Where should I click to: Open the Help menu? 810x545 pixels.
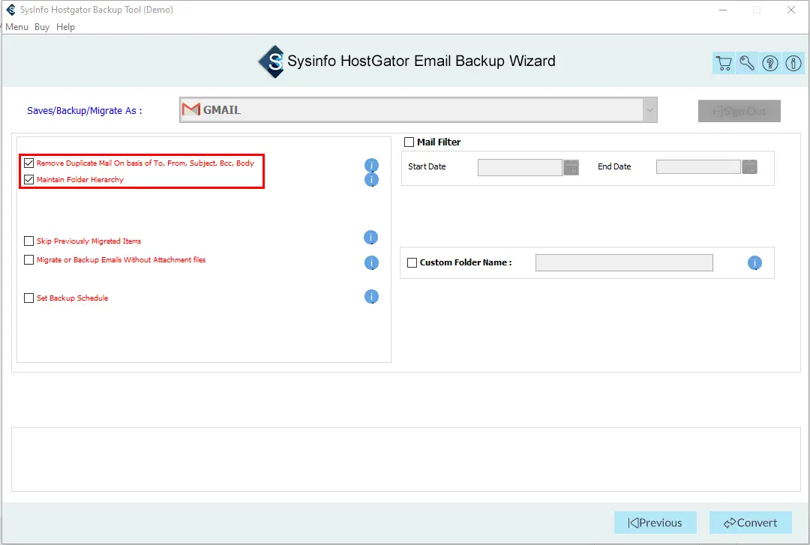[65, 27]
